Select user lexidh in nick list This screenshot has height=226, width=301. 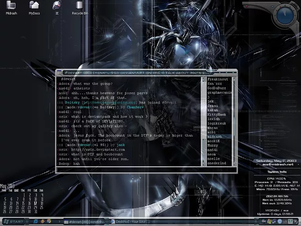(214, 119)
